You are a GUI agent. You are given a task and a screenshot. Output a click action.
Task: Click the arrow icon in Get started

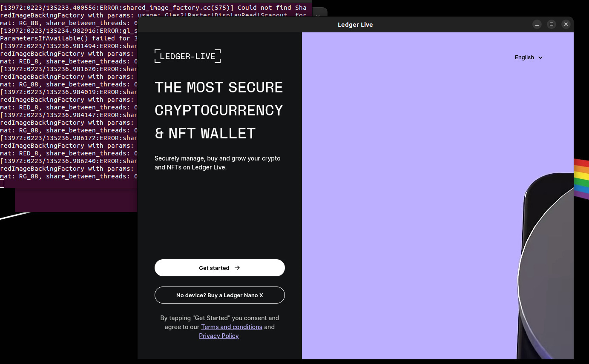237,268
